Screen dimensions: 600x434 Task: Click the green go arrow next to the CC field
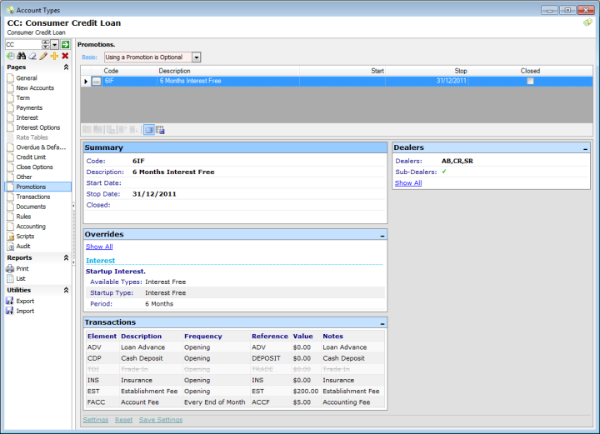point(65,44)
